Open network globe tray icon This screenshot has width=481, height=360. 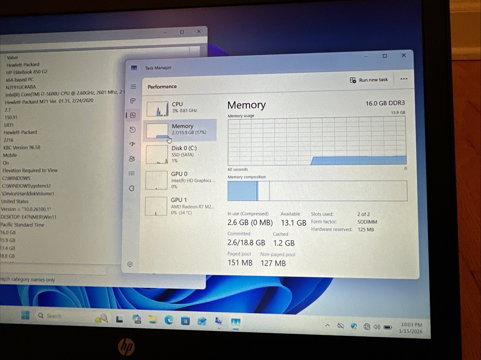pos(367,327)
